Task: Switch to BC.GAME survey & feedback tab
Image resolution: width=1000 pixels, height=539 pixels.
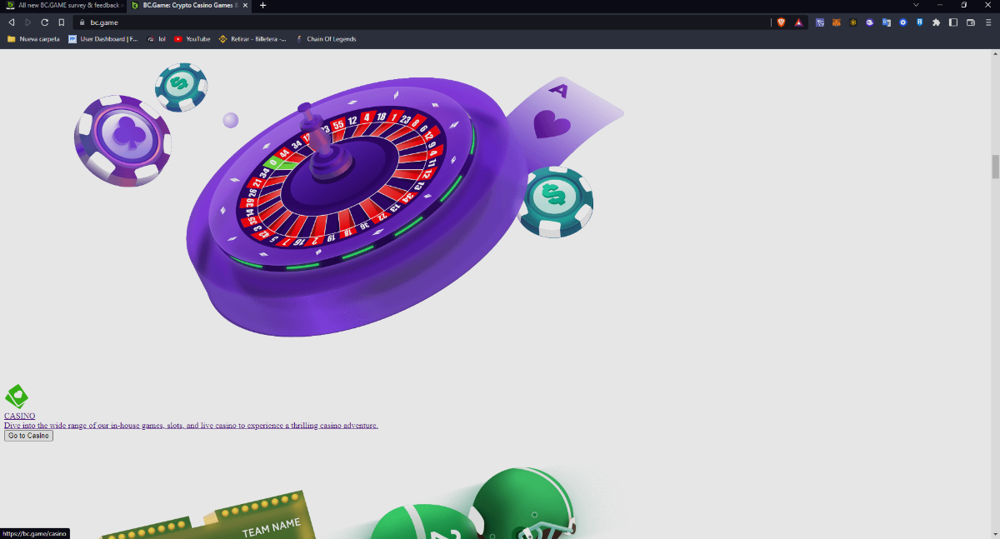Action: pos(63,5)
